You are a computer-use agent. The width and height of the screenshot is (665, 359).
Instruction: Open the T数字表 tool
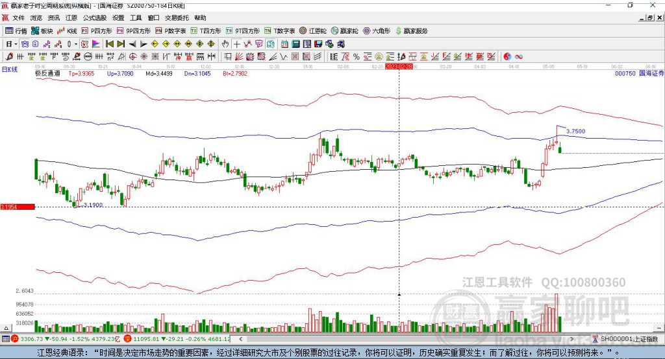click(279, 31)
